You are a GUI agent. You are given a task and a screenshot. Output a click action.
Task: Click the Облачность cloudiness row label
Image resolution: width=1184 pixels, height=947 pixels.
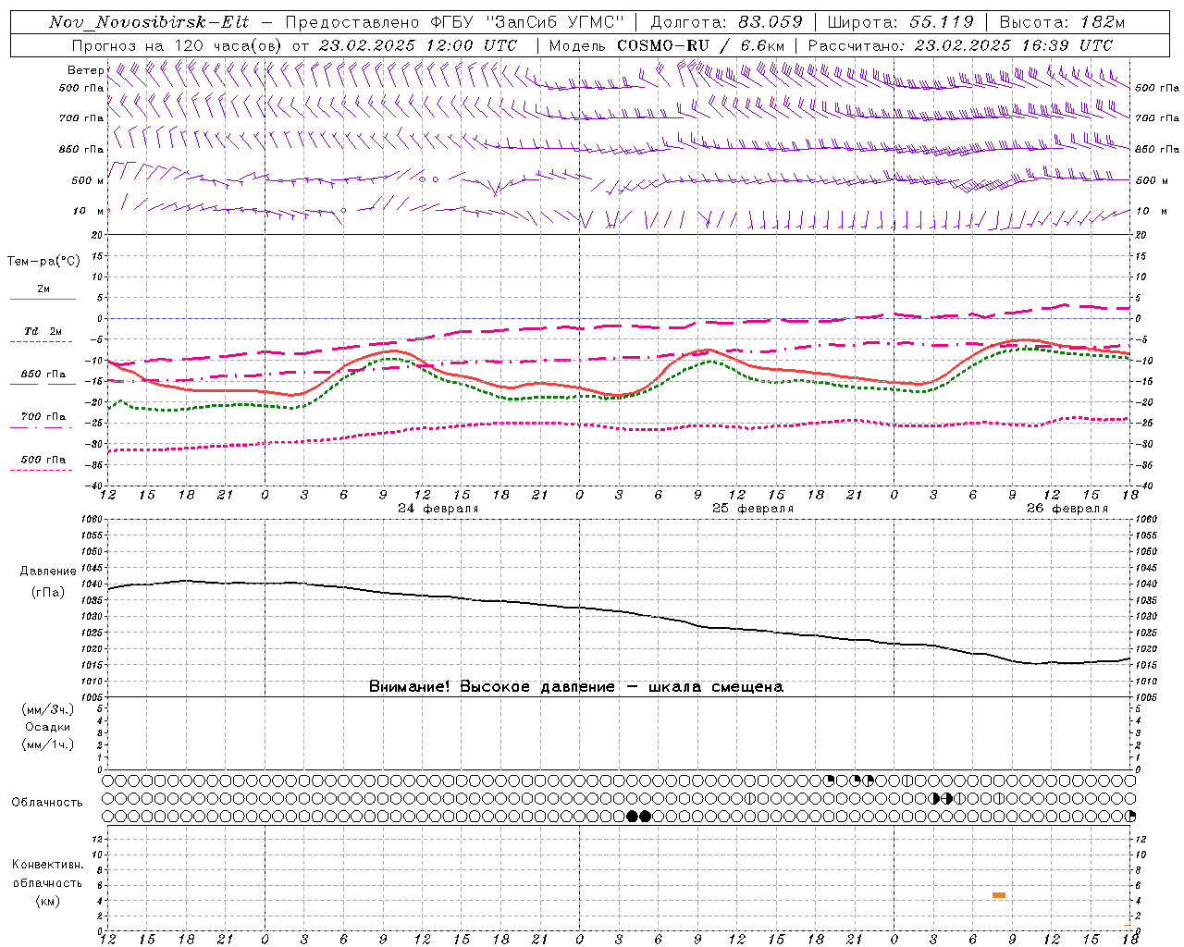pos(47,803)
